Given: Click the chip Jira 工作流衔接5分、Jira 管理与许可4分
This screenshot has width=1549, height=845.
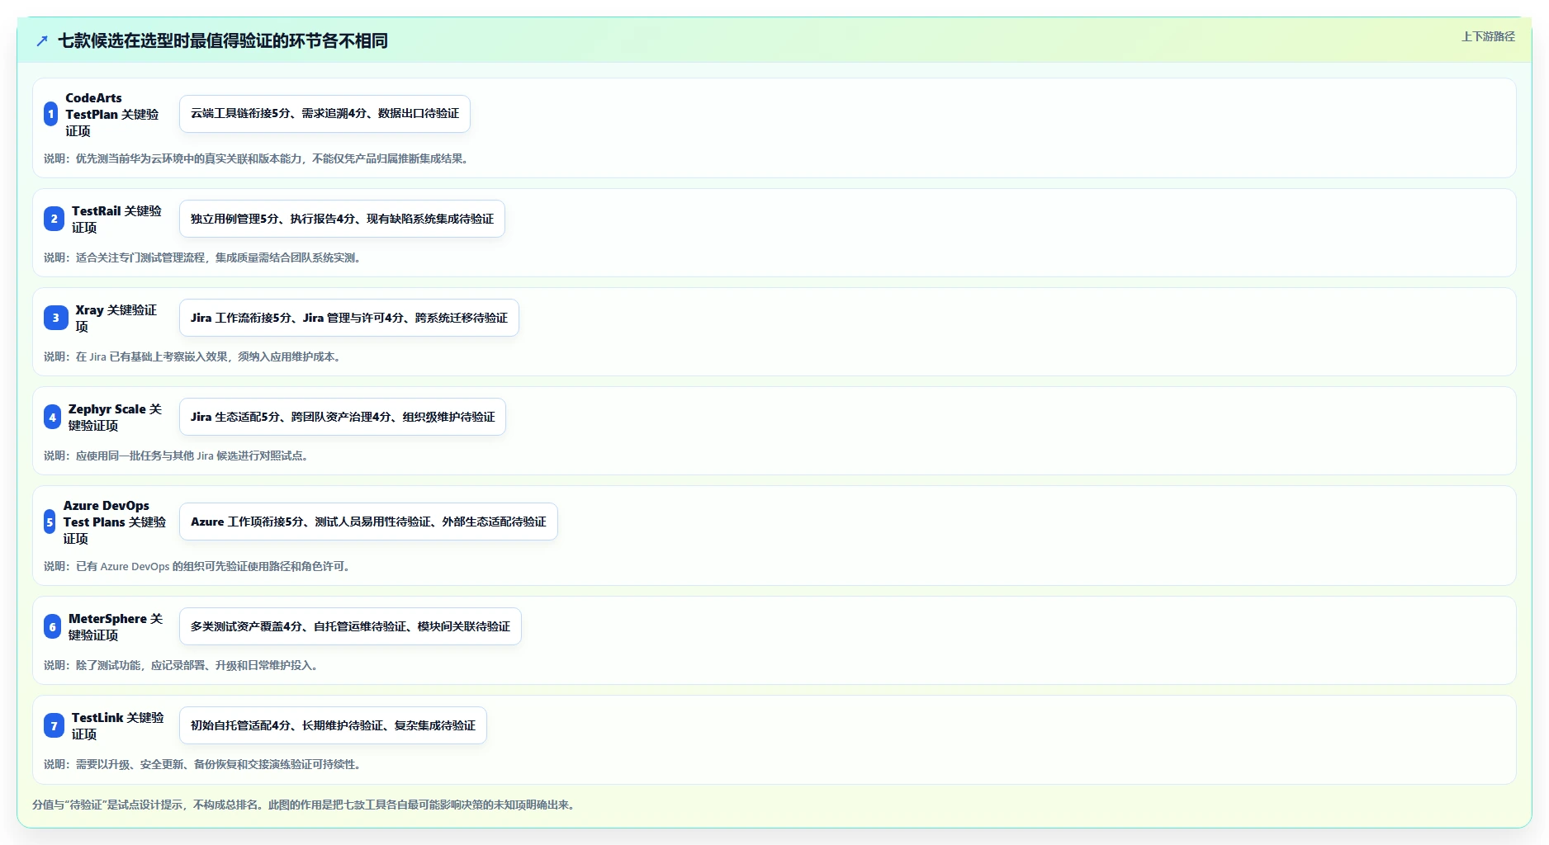Looking at the screenshot, I should [x=349, y=318].
